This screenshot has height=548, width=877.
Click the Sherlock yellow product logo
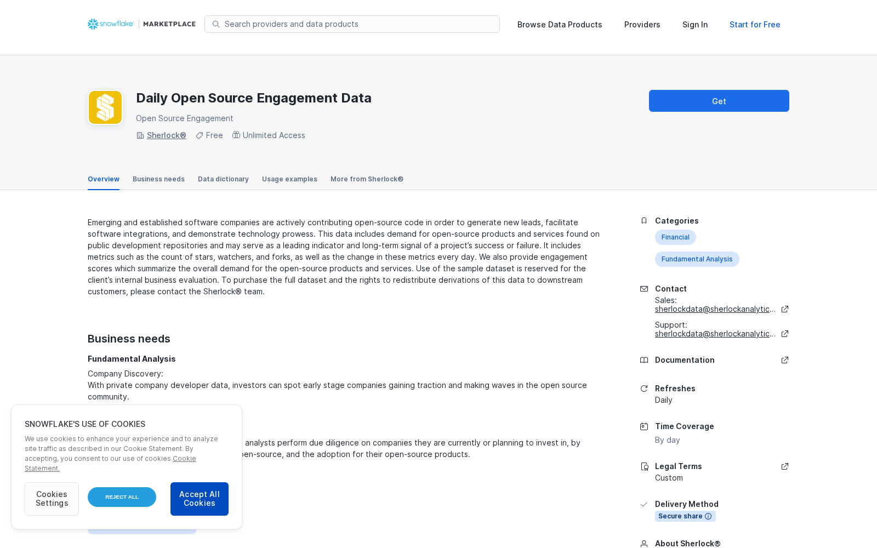pos(105,107)
